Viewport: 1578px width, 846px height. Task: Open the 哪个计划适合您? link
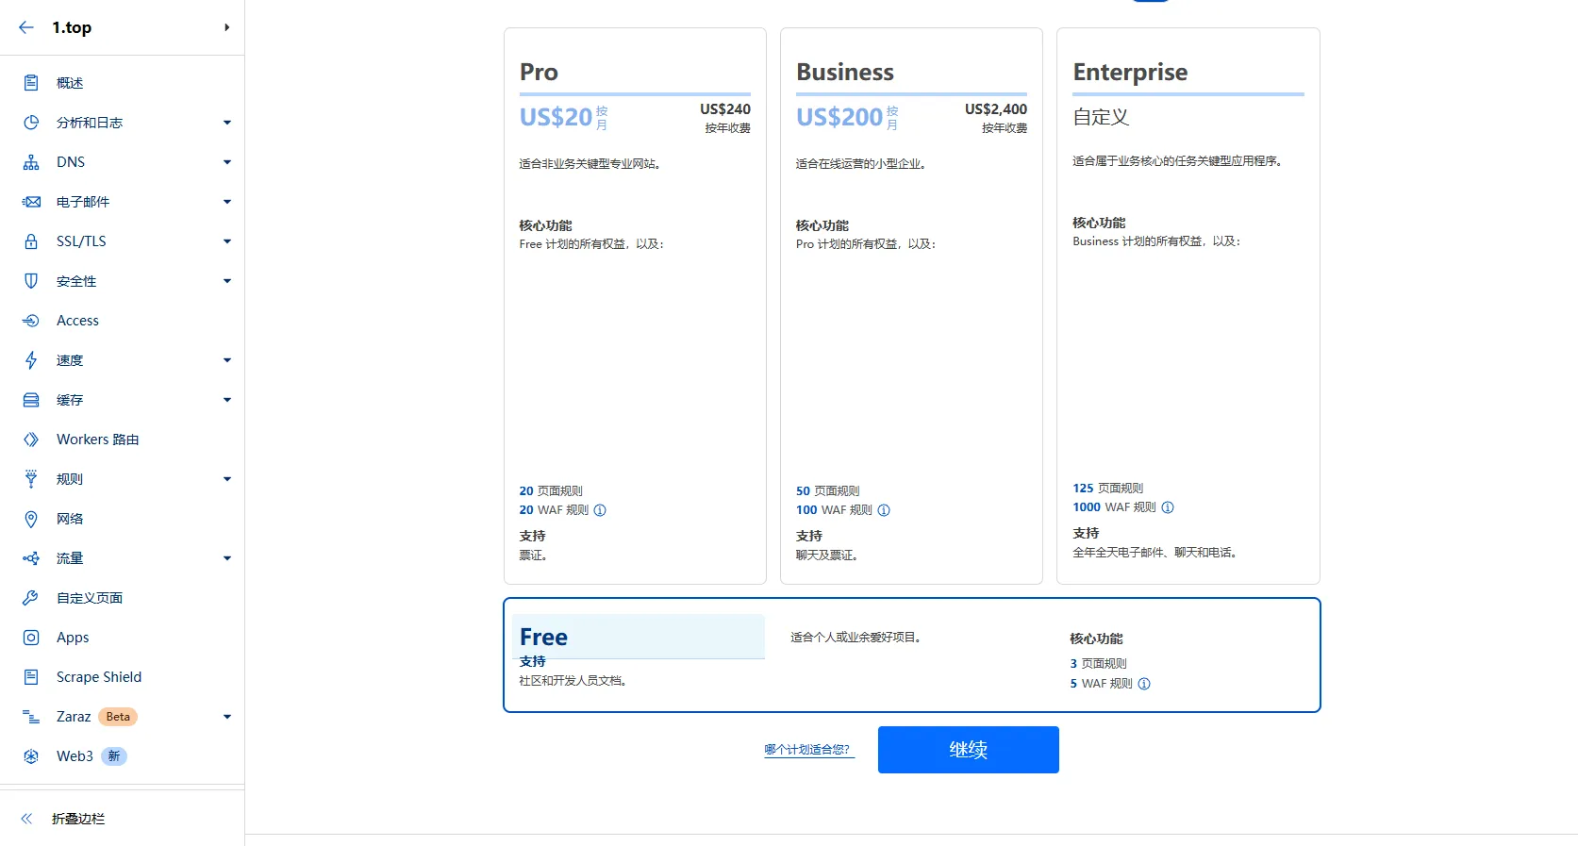click(807, 750)
